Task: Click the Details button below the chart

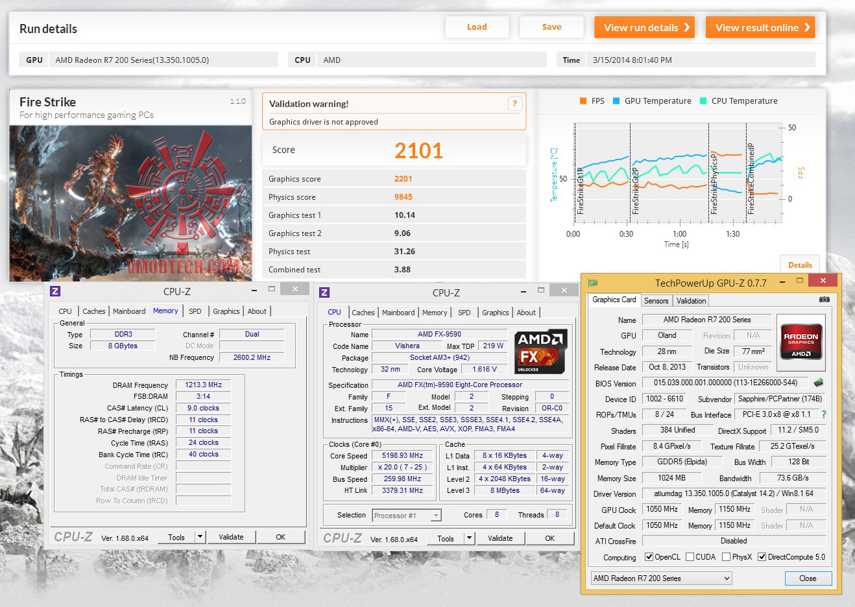Action: (800, 265)
